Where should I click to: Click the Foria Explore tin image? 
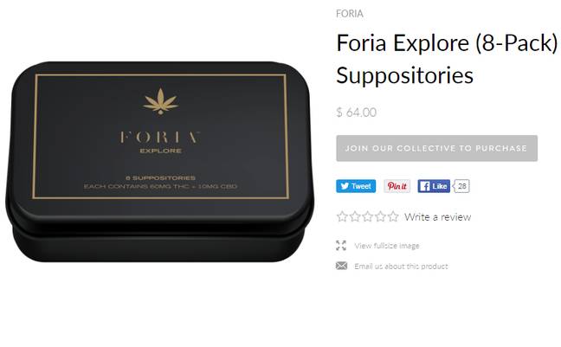point(160,162)
